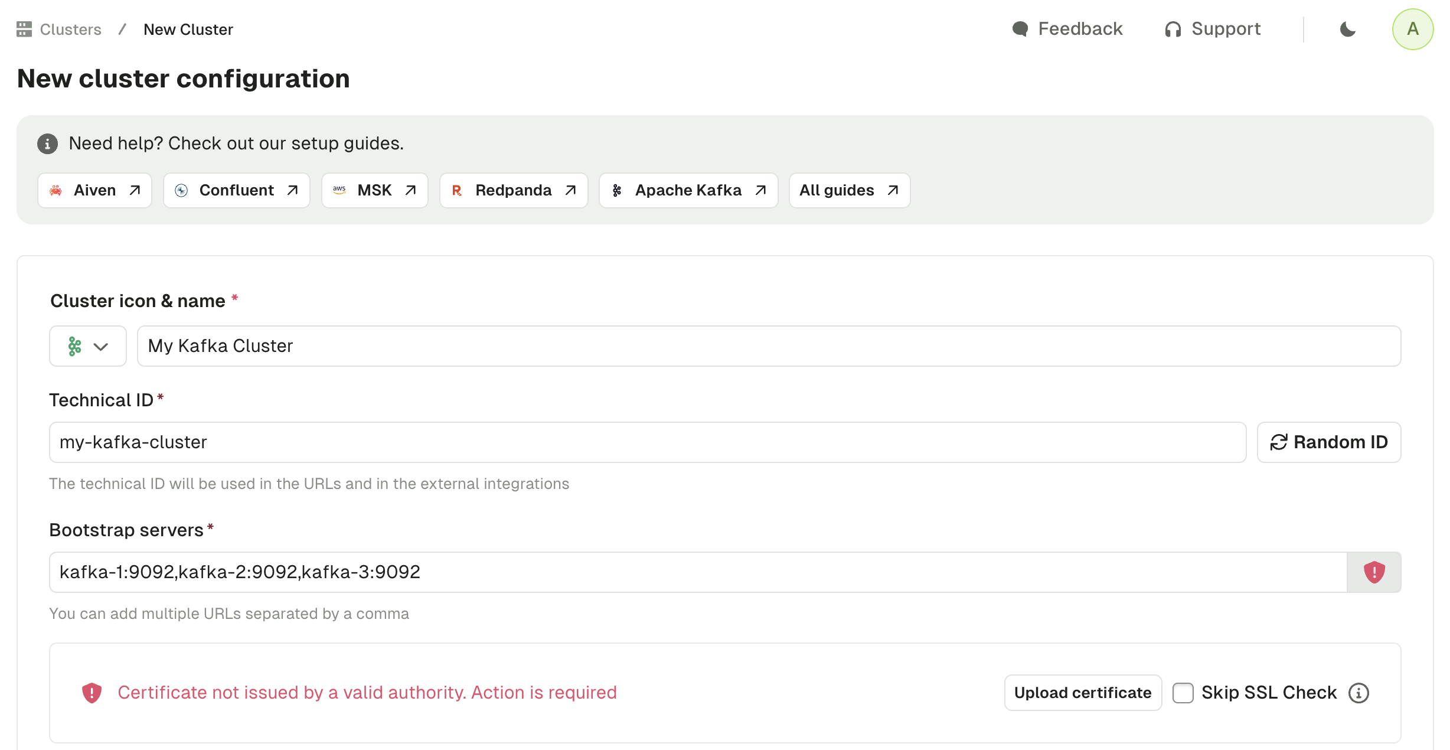Screen dimensions: 1450x750
Task: Click the Feedback button
Action: [x=1067, y=29]
